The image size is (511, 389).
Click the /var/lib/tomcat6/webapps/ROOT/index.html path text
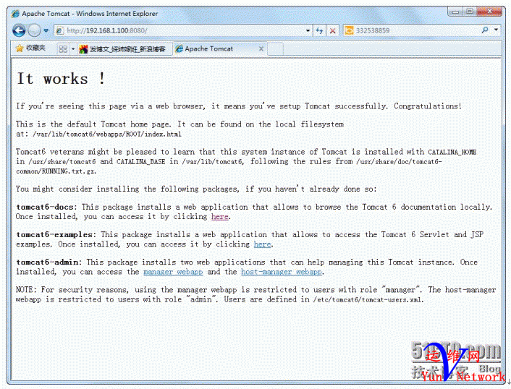[x=107, y=134]
